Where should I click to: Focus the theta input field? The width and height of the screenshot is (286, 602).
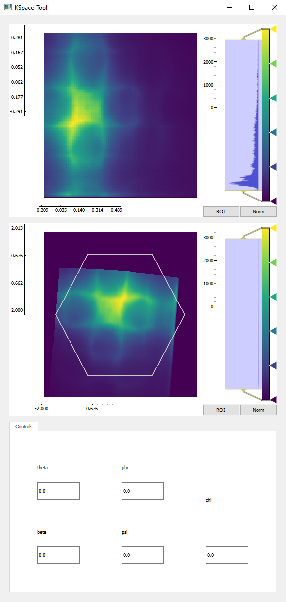pos(59,491)
